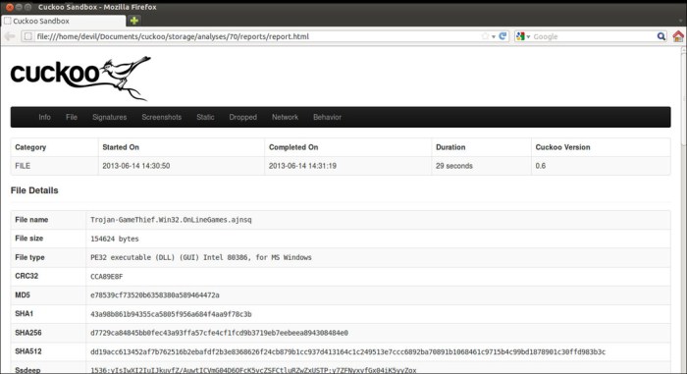Bookmark this page with star icon
Image resolution: width=687 pixels, height=374 pixels.
click(485, 36)
